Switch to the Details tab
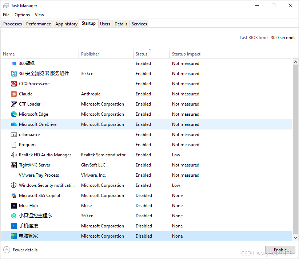Image resolution: width=299 pixels, height=259 pixels. pos(121,24)
